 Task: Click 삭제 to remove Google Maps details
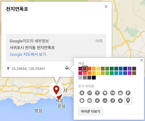[x=99, y=41]
